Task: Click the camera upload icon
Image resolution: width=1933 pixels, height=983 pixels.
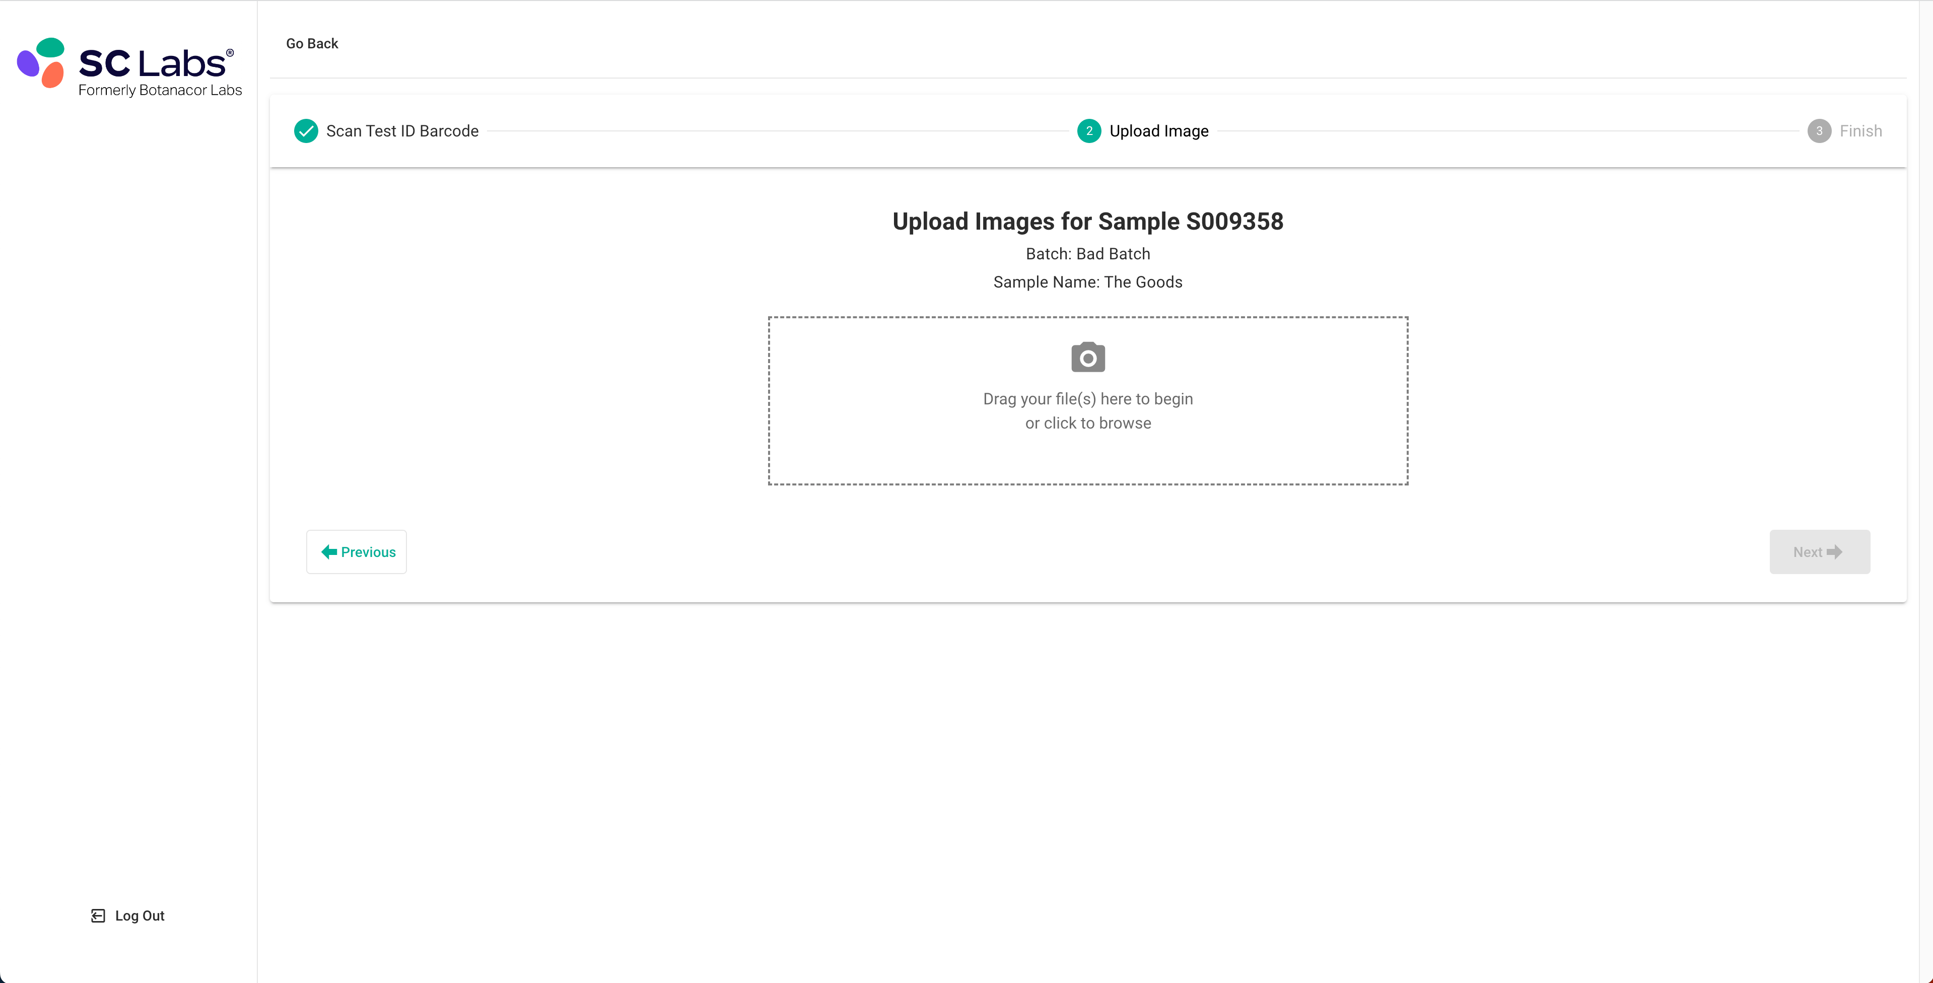Action: point(1087,357)
